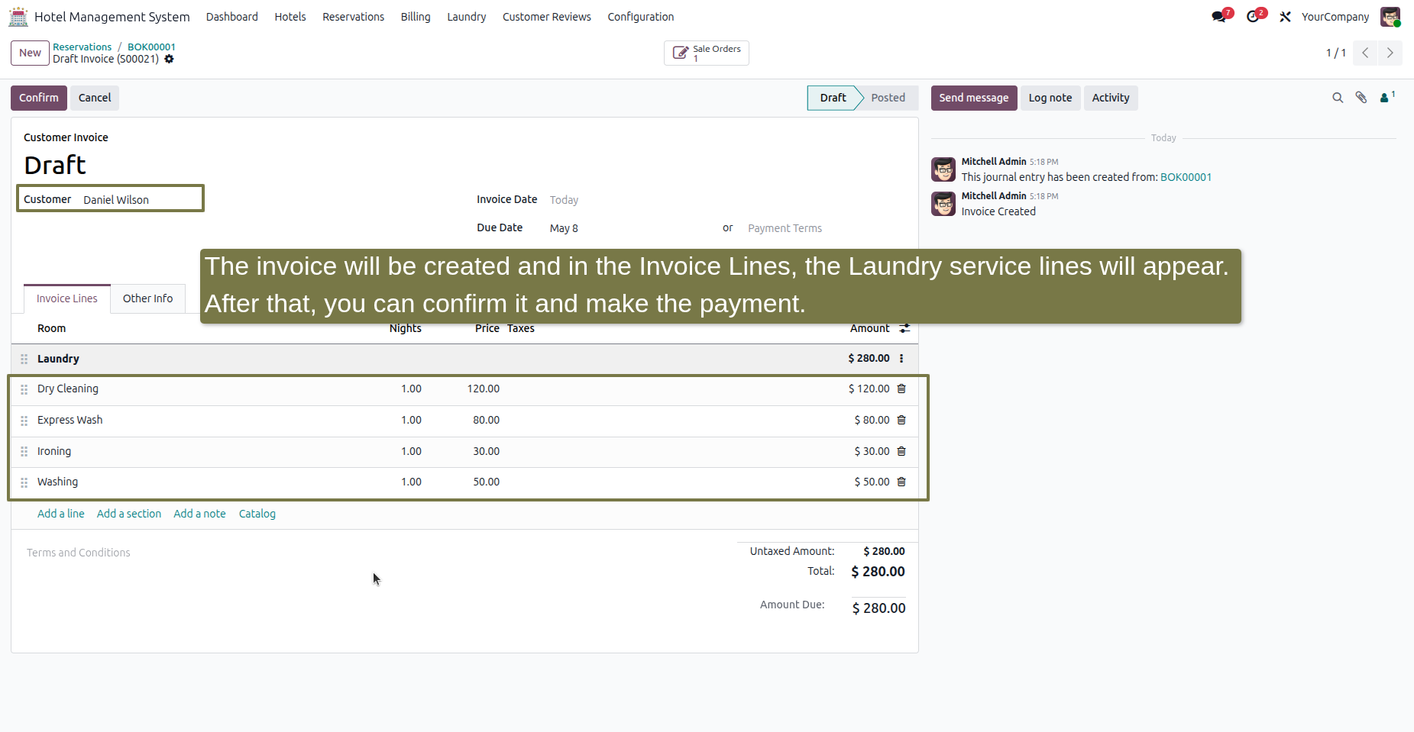The width and height of the screenshot is (1414, 732).
Task: Open column options toggle next to Amount
Action: click(904, 328)
